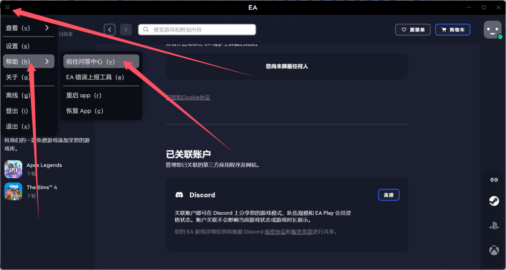Open EA 错误上报工具 (e) submenu item
The height and width of the screenshot is (270, 506).
(101, 77)
